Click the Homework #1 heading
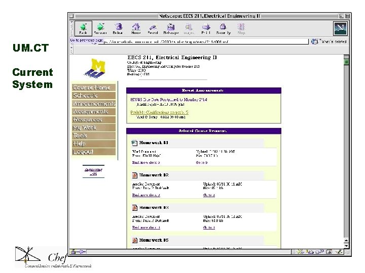This screenshot has width=365, height=273. click(154, 143)
